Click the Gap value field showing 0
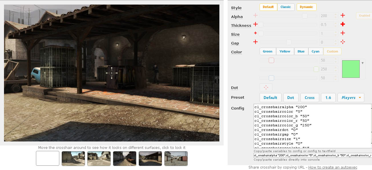Screen dimensions: 372x170 click(x=329, y=42)
